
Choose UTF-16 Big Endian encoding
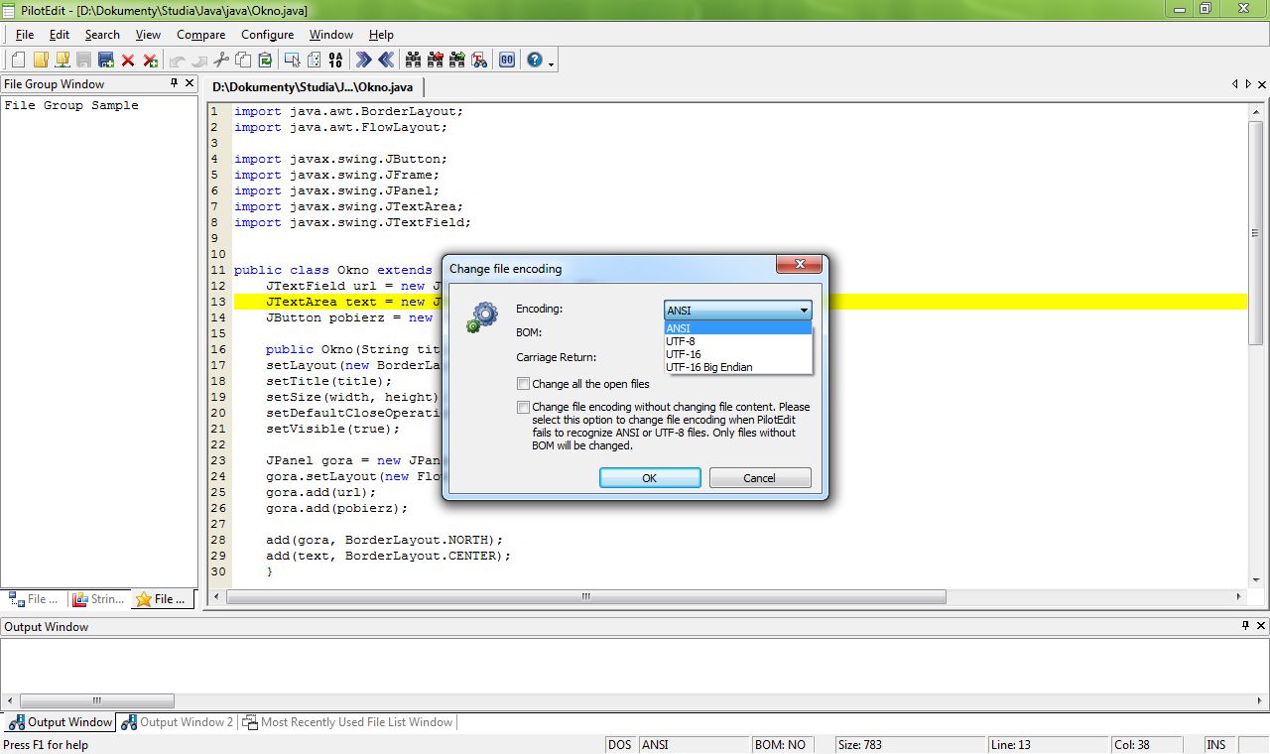coord(737,367)
